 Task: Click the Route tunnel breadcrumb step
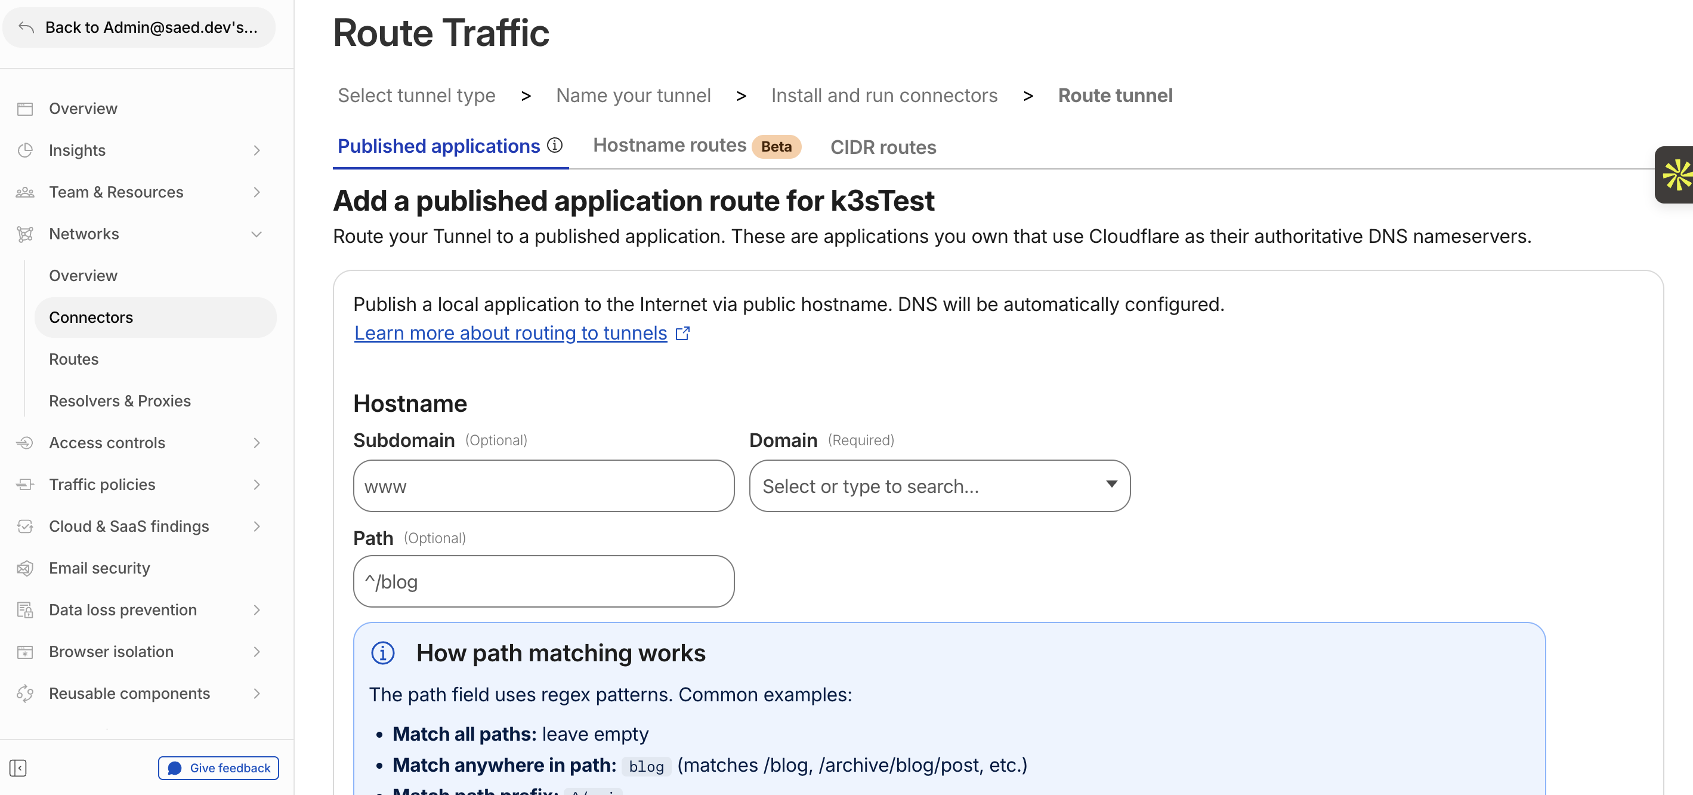[x=1114, y=95]
